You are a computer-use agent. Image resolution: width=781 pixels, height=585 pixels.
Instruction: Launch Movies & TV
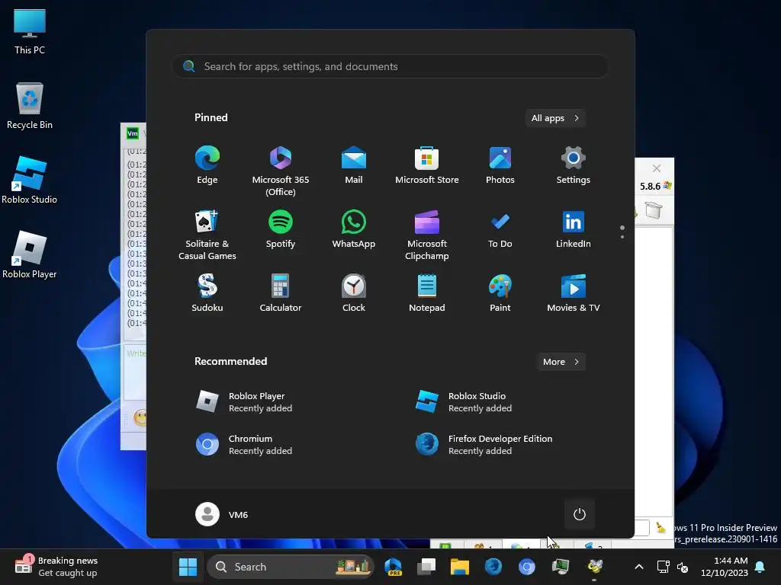click(574, 293)
